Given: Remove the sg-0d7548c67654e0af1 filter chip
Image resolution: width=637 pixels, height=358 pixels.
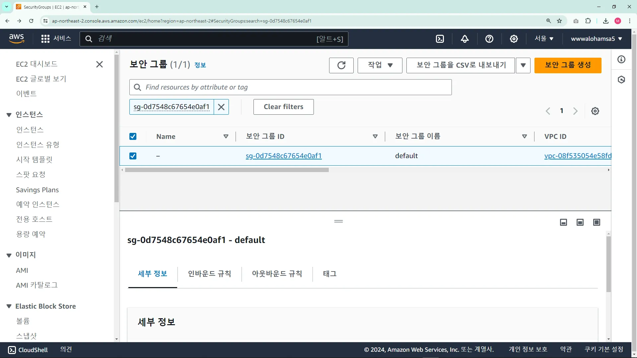Looking at the screenshot, I should pos(221,107).
